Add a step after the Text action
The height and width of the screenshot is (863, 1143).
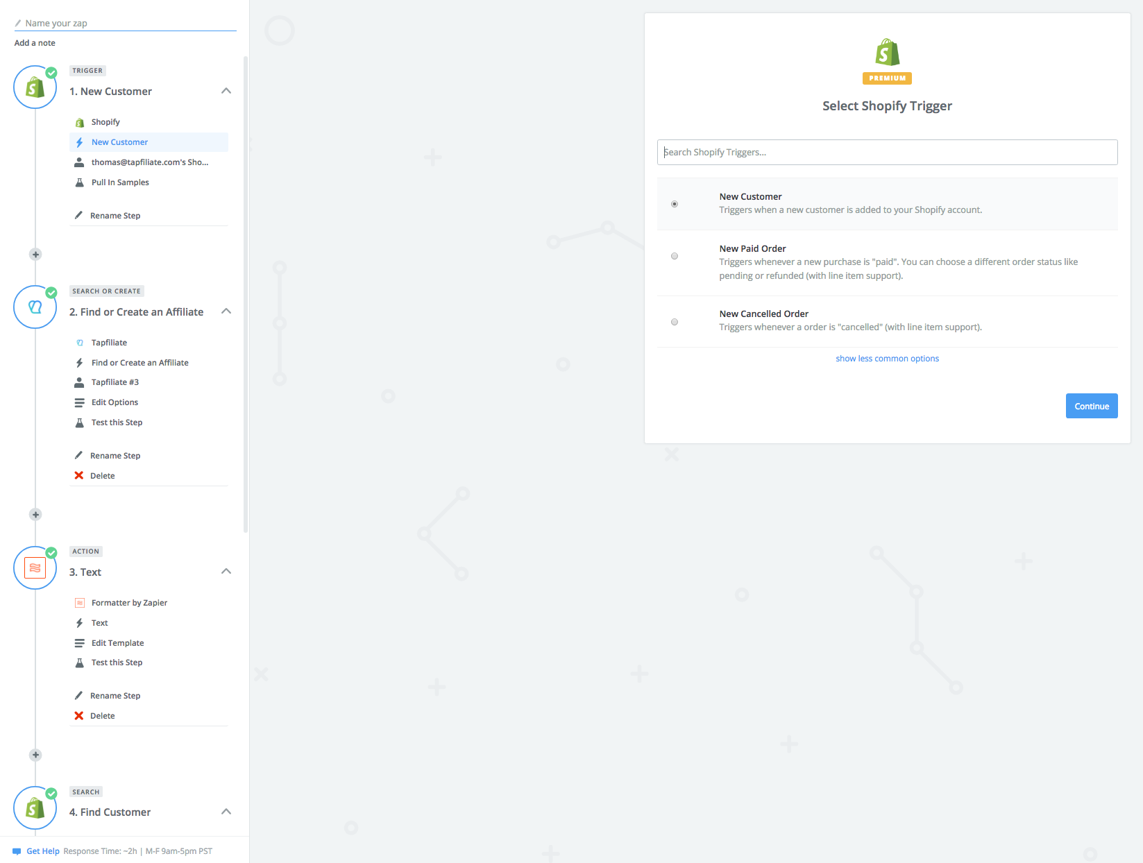point(35,755)
